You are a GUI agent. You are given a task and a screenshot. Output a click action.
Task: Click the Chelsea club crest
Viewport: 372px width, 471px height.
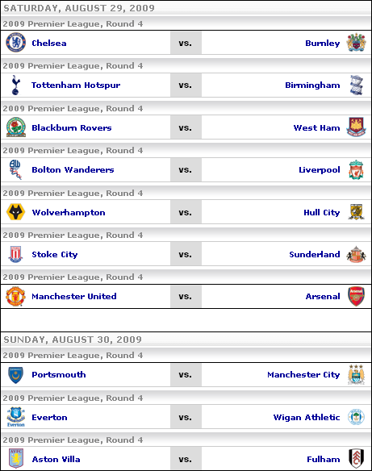[15, 43]
